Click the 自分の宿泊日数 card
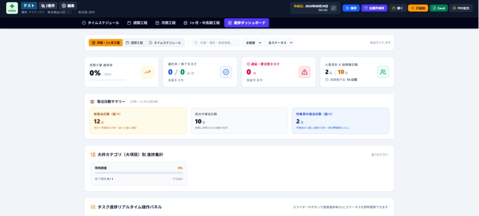 point(239,121)
